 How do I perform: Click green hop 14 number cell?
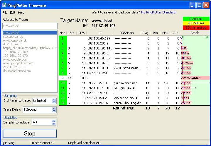click(63, 103)
